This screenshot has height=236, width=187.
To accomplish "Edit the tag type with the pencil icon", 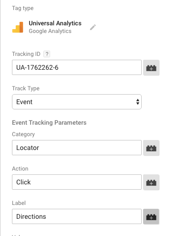I will pyautogui.click(x=93, y=27).
